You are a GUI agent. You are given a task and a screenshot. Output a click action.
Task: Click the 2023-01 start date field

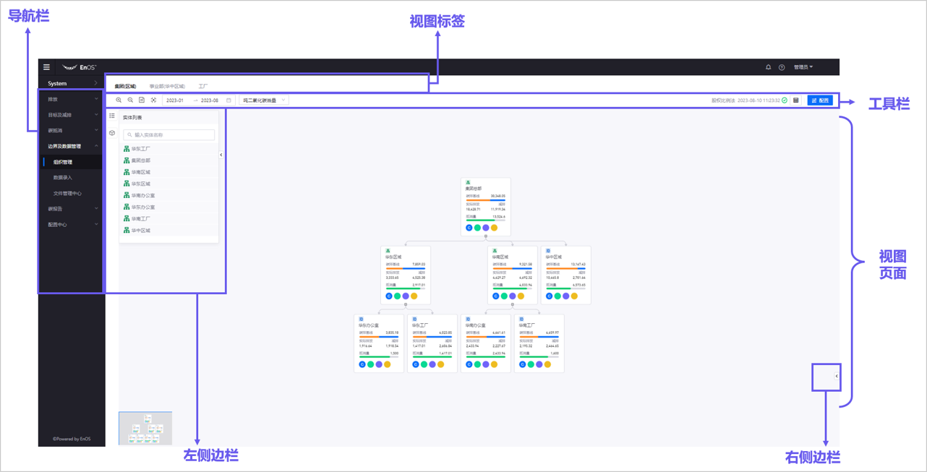[176, 100]
